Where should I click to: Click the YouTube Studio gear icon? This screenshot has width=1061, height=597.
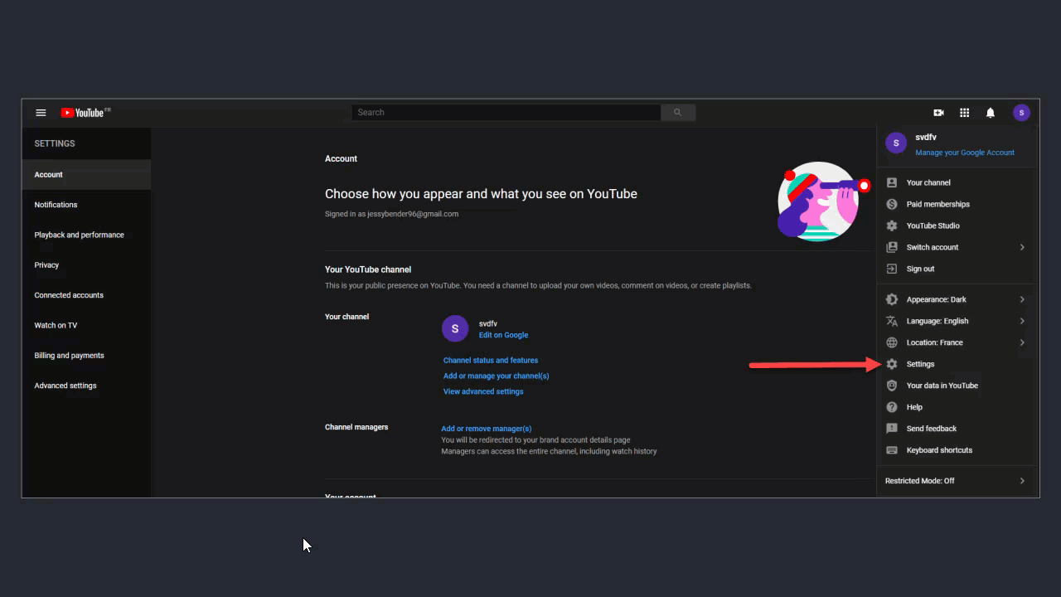pos(892,226)
